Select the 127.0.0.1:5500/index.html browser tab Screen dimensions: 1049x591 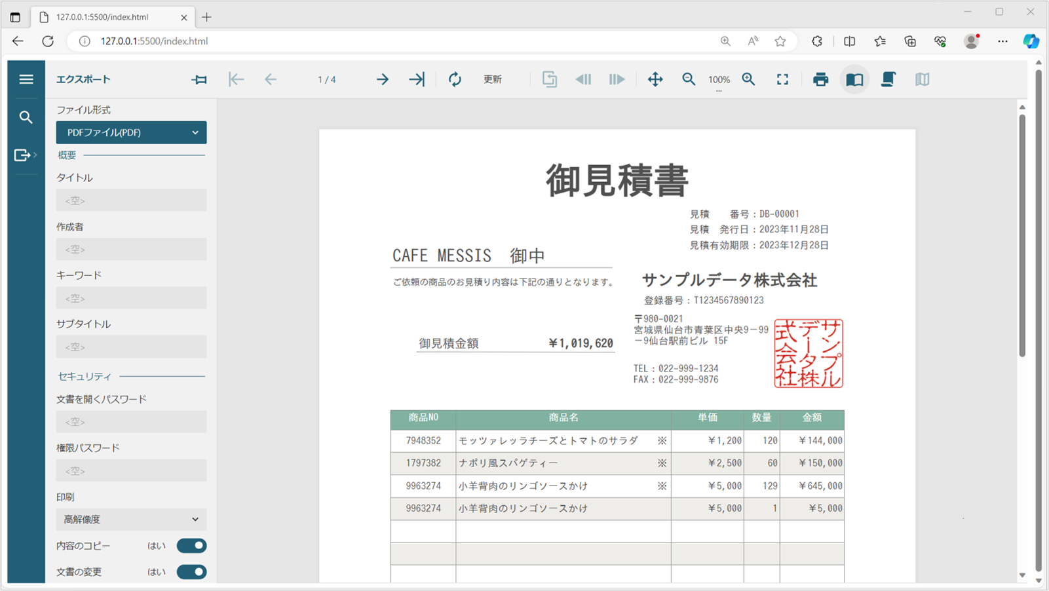[x=113, y=17]
